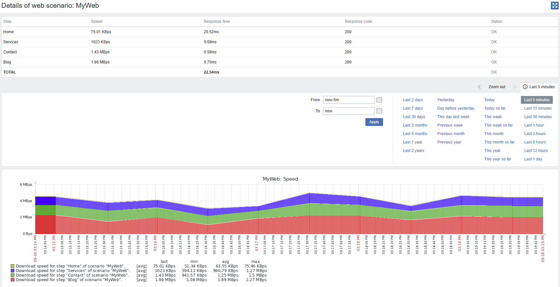Choose the Yesterday time range
This screenshot has height=287, width=560.
[x=446, y=100]
